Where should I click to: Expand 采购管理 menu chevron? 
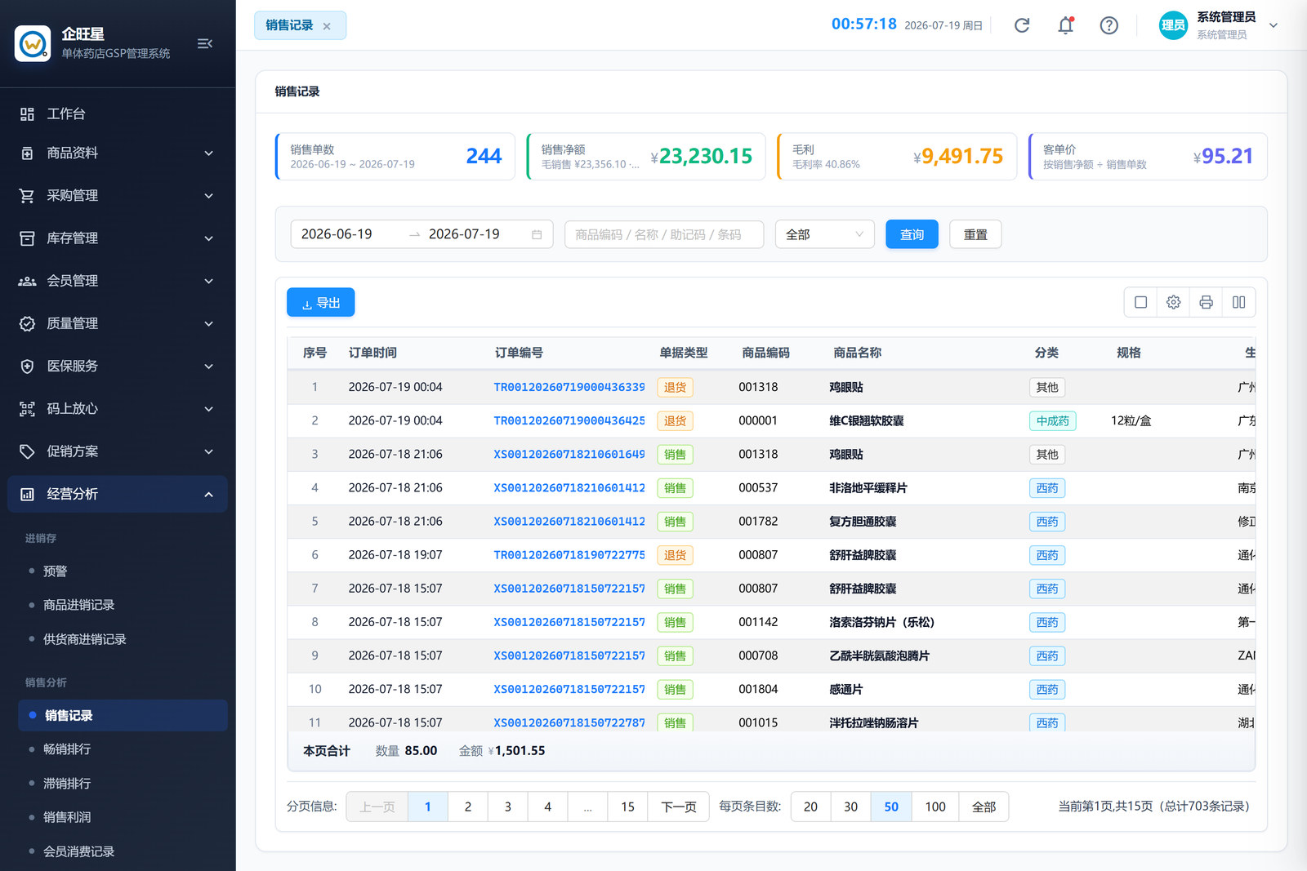(208, 196)
